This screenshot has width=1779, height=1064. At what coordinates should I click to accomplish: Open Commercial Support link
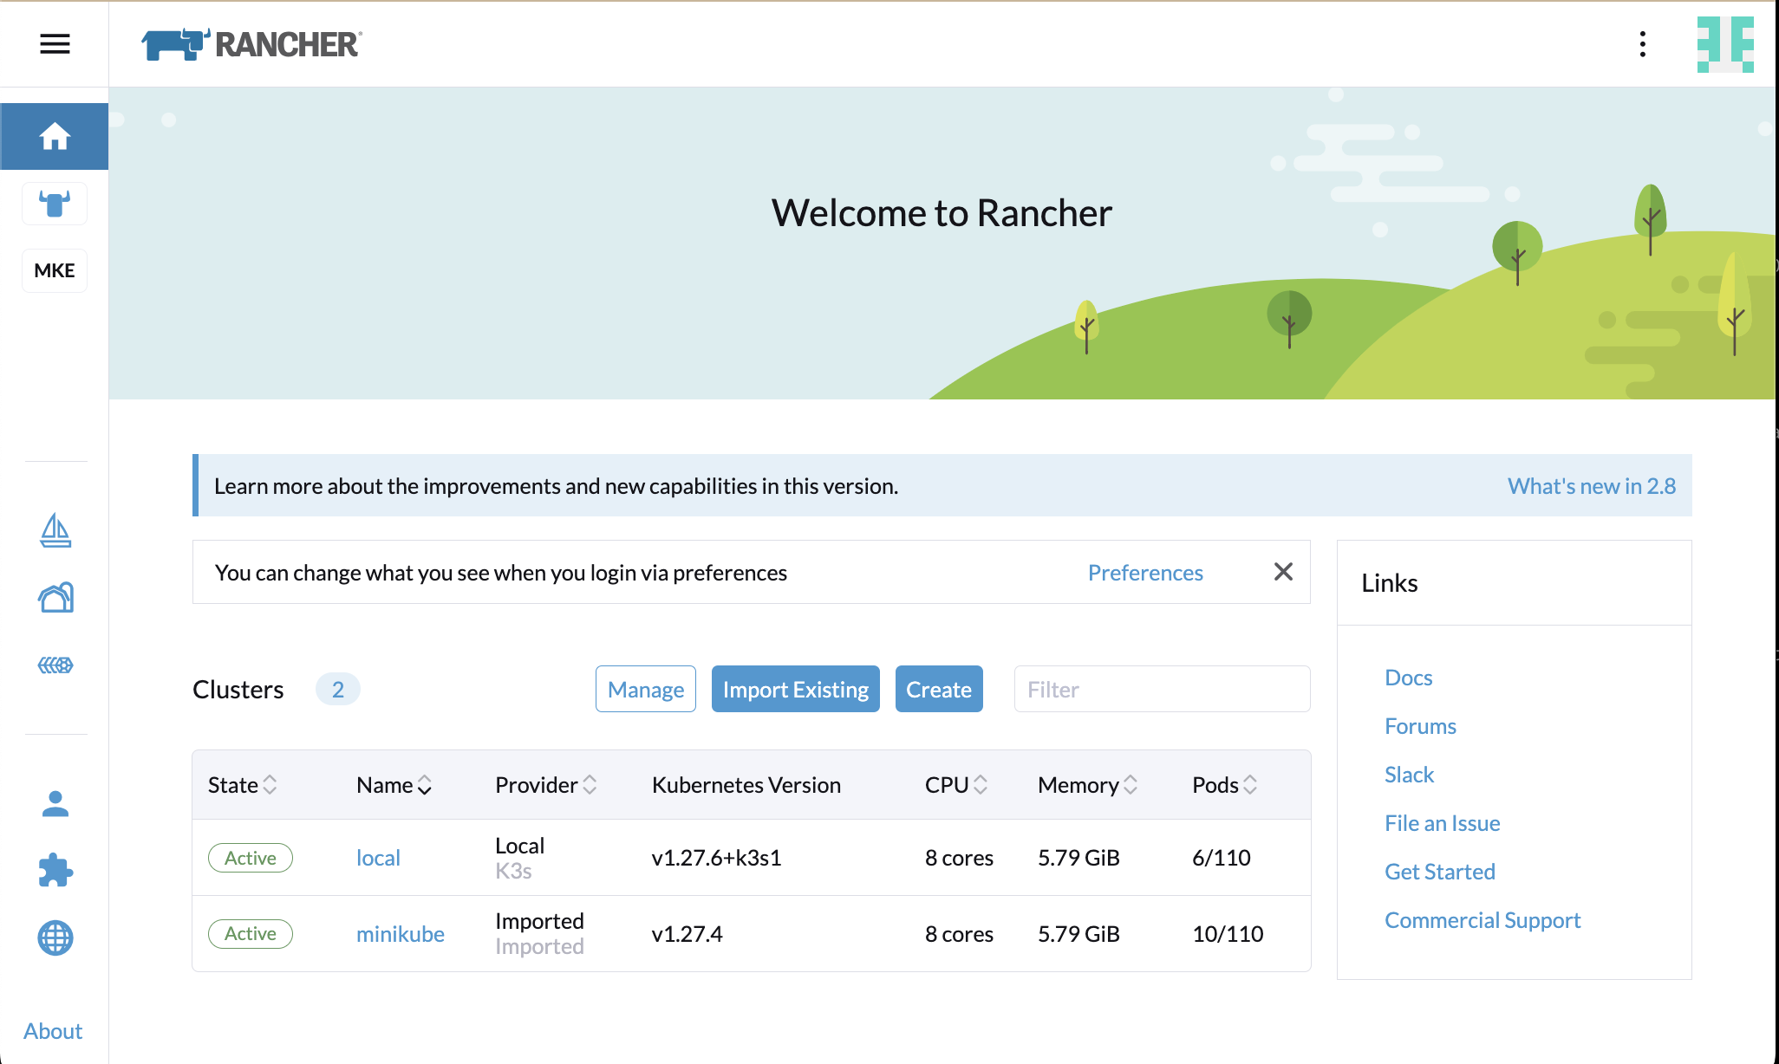1482,920
